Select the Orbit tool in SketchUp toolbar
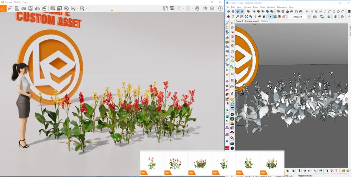Image resolution: width=351 pixels, height=177 pixels. tap(228, 16)
